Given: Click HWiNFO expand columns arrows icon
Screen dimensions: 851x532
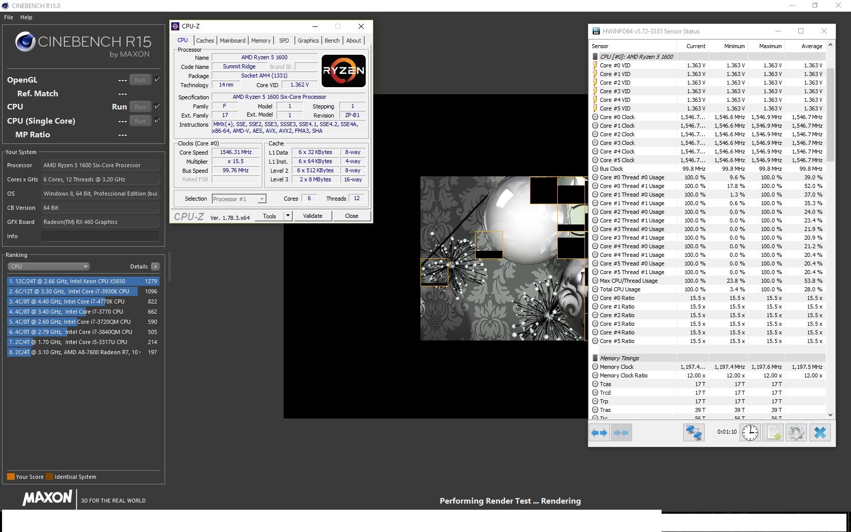Looking at the screenshot, I should [x=599, y=433].
